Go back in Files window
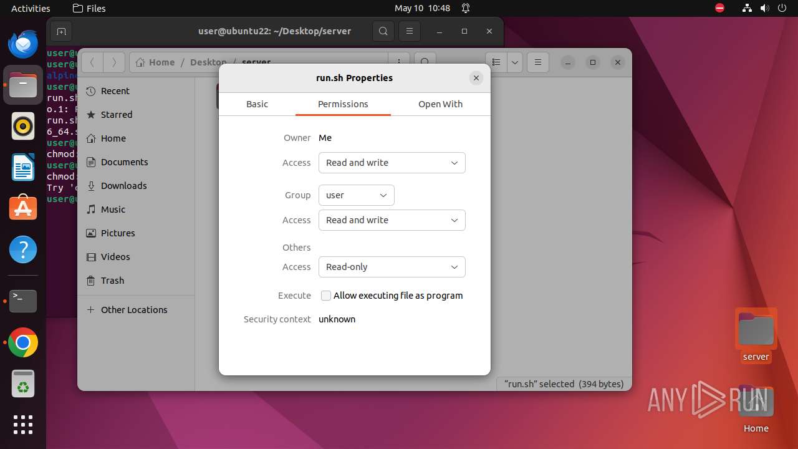The image size is (798, 449). point(92,62)
